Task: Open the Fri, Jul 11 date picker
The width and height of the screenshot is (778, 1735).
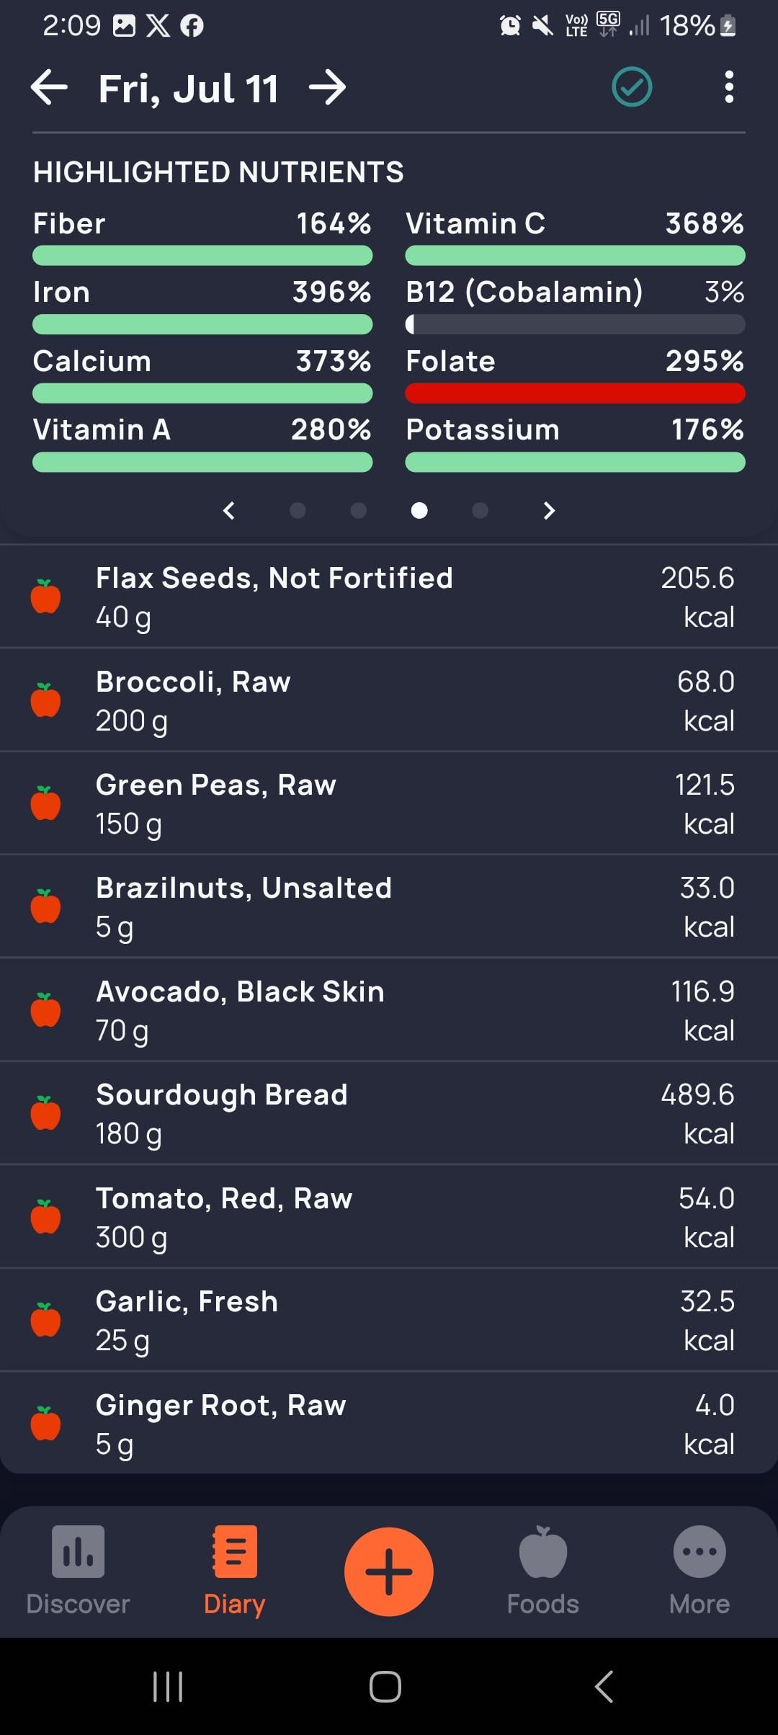Action: click(189, 89)
